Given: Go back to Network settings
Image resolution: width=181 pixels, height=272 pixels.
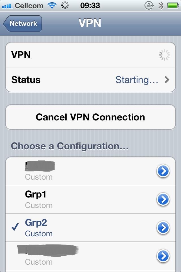Looking at the screenshot, I should [x=22, y=24].
